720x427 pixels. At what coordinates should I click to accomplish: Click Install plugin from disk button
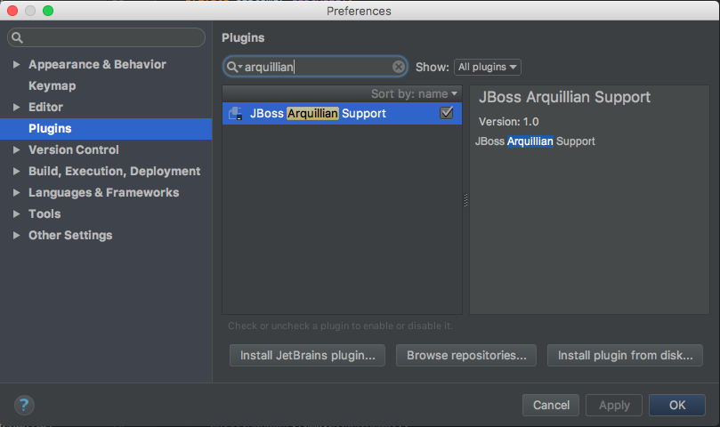point(625,355)
